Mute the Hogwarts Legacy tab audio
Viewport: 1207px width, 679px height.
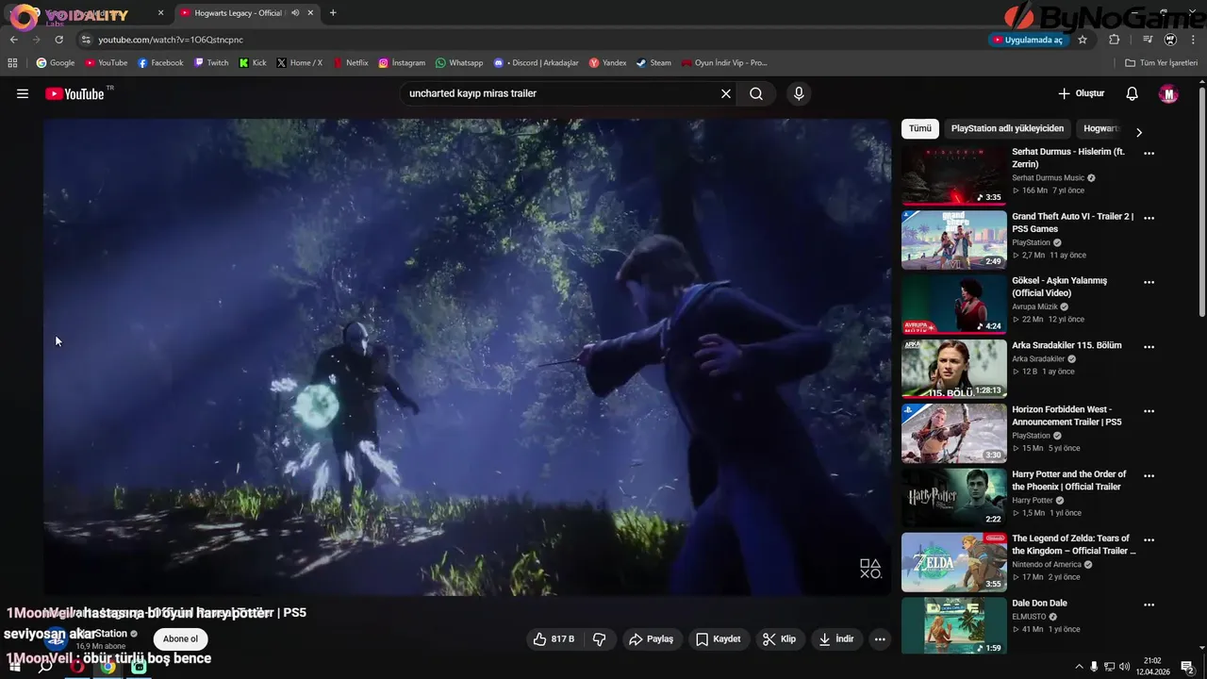coord(296,13)
